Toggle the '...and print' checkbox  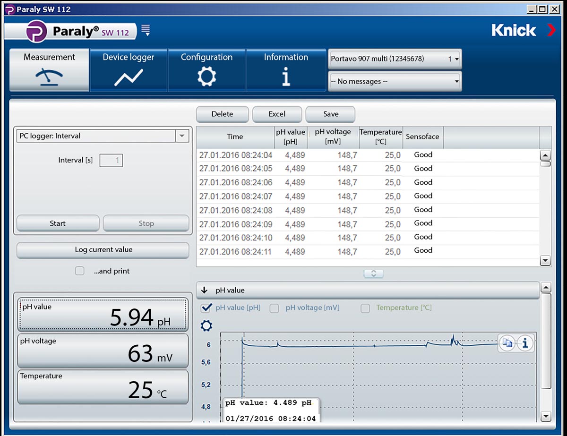80,271
